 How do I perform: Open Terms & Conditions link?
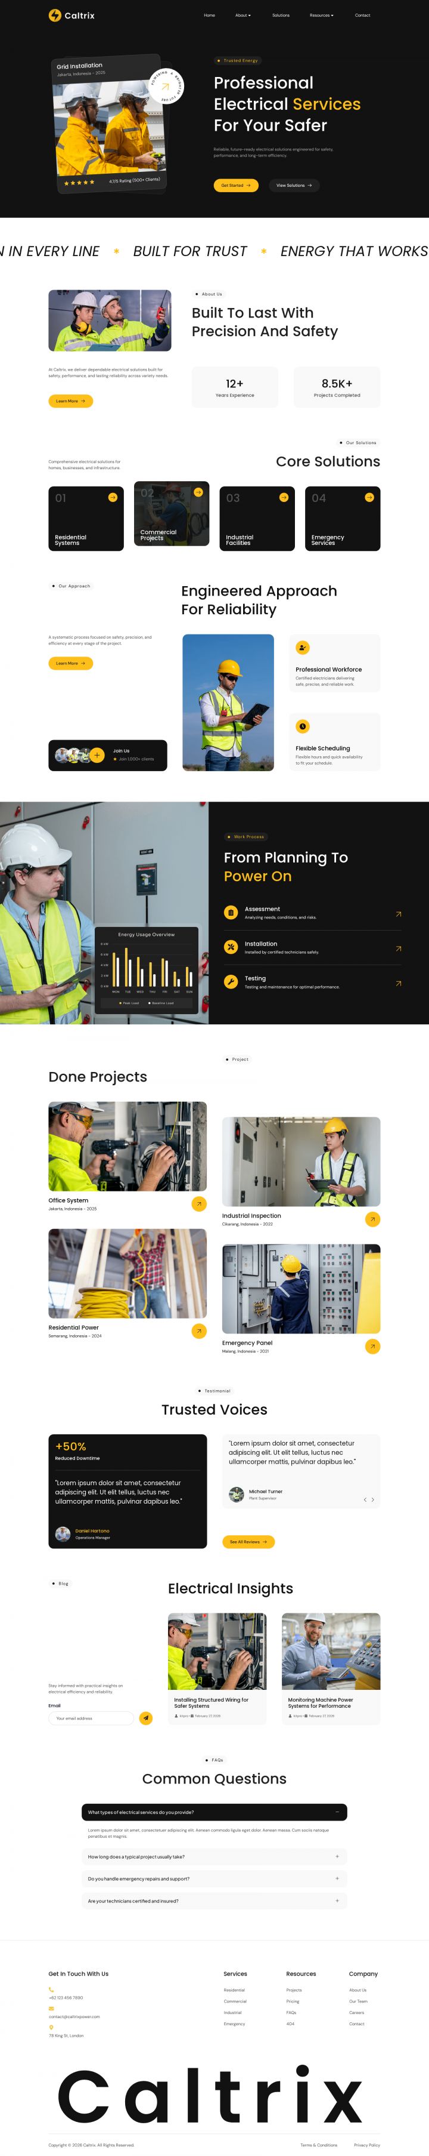319,2145
